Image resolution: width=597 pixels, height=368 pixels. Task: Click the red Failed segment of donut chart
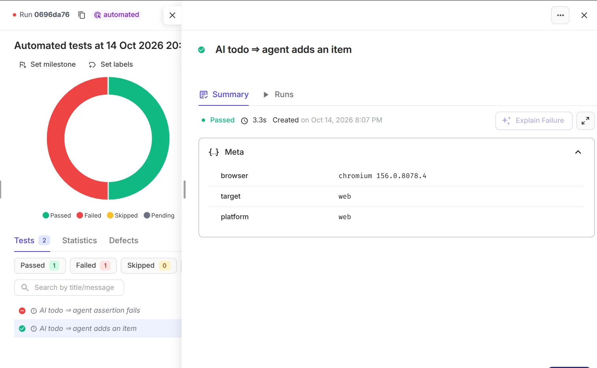pos(56,138)
